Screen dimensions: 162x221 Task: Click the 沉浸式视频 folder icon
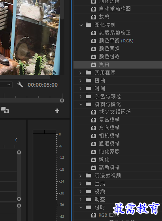point(89,175)
